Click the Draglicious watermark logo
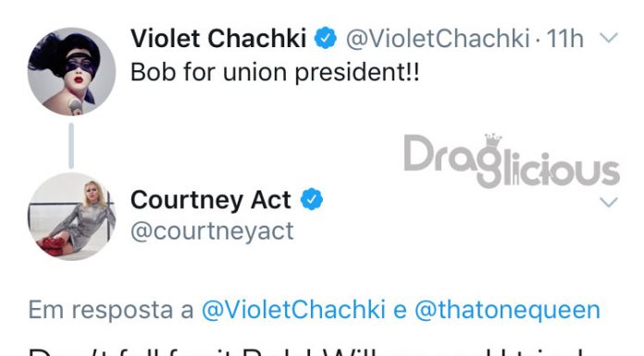This screenshot has height=356, width=644. [512, 161]
